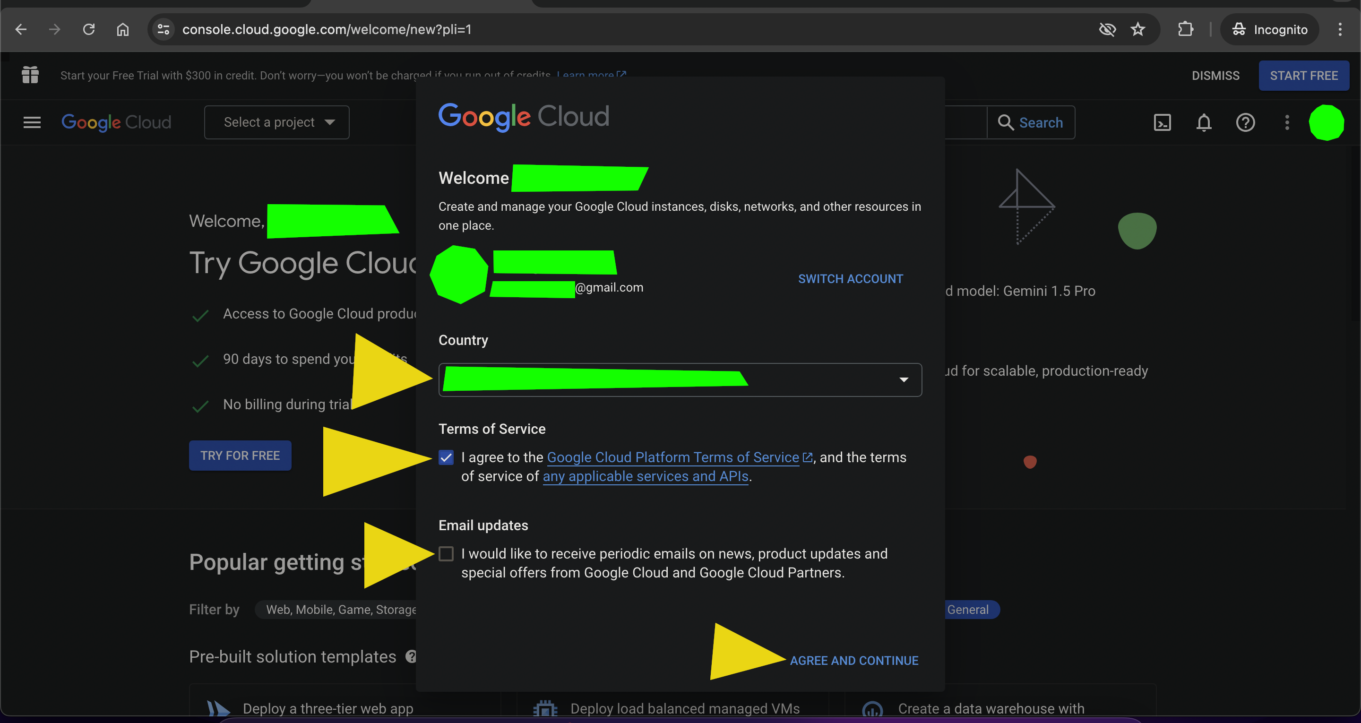
Task: Open the notifications bell
Action: point(1204,122)
